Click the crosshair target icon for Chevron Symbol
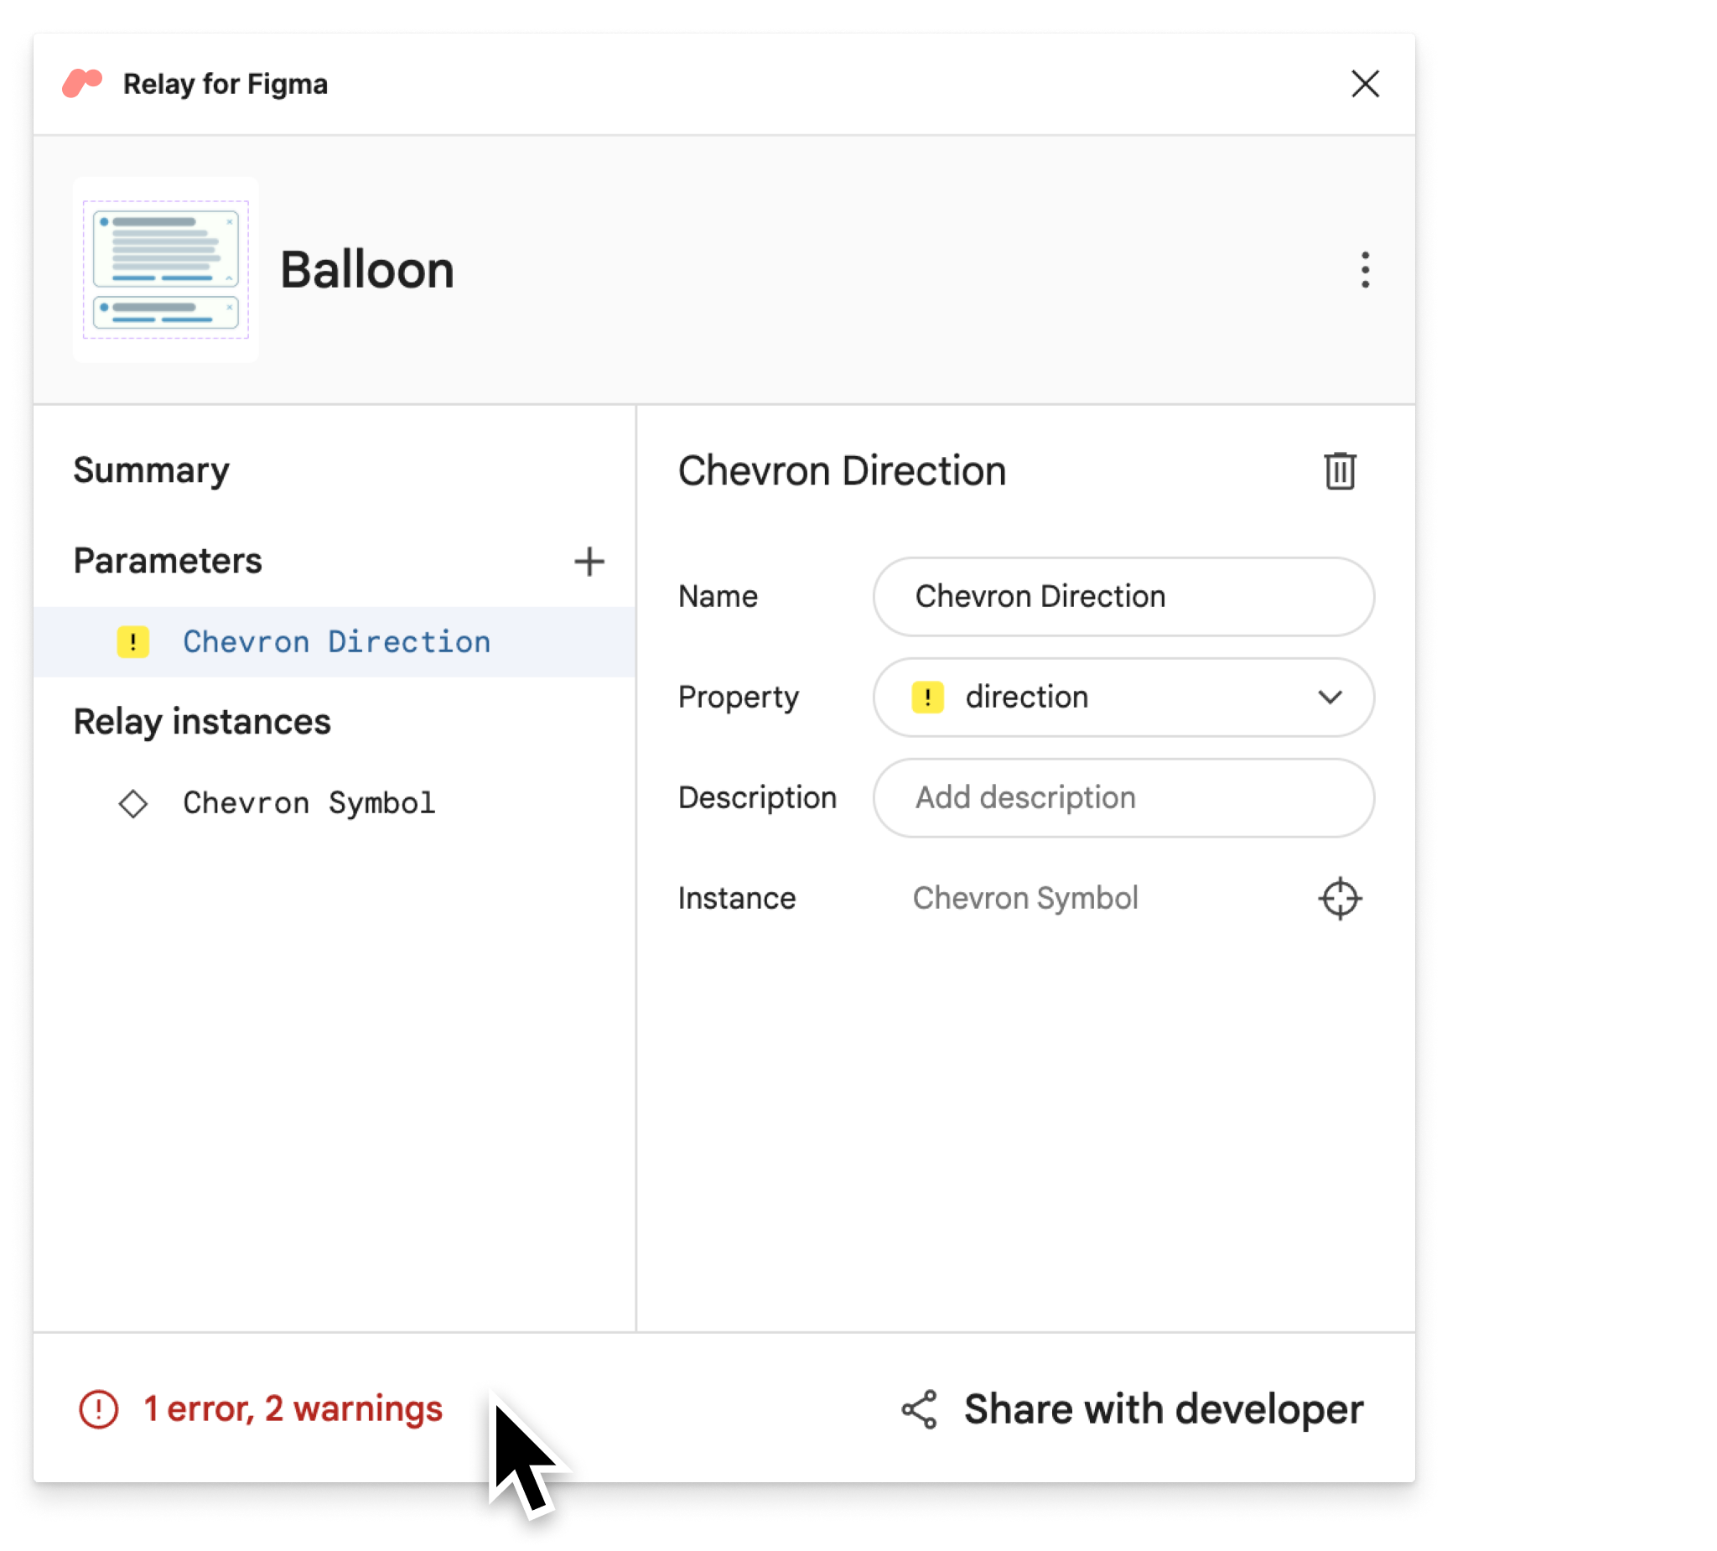 point(1340,897)
